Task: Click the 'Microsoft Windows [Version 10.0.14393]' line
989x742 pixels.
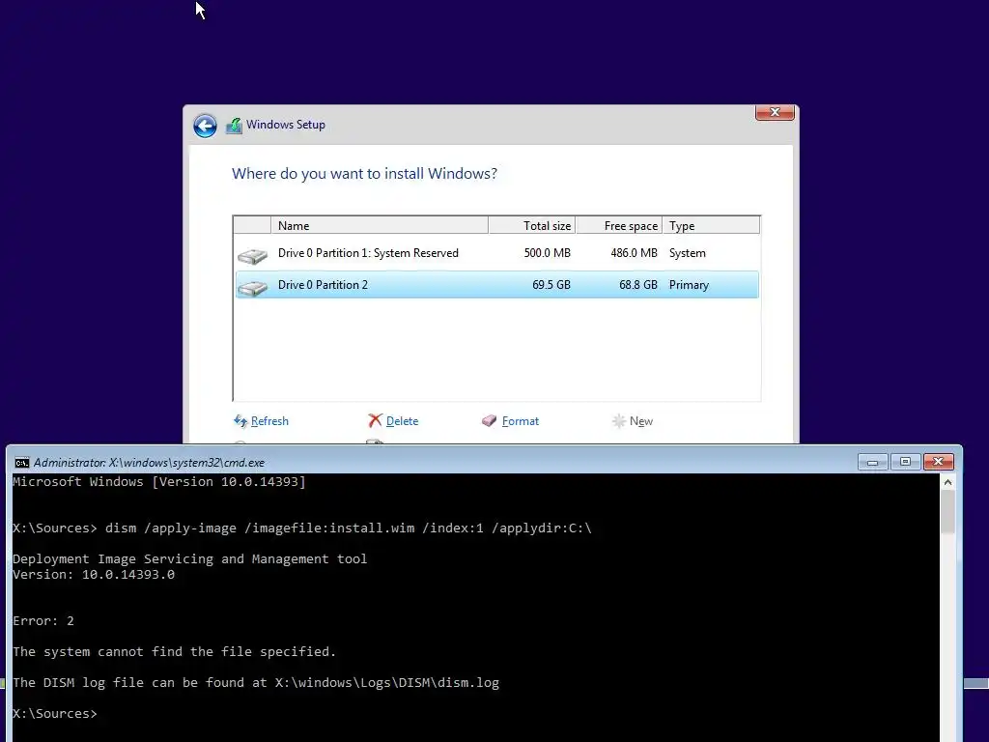Action: pyautogui.click(x=159, y=482)
